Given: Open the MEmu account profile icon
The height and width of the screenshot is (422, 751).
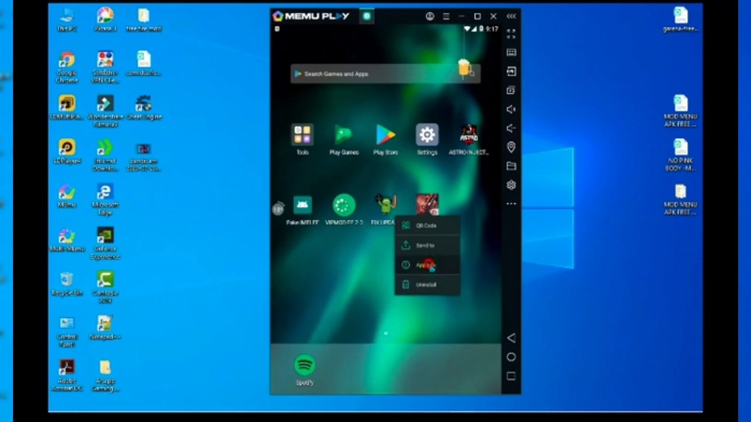Looking at the screenshot, I should (x=430, y=16).
